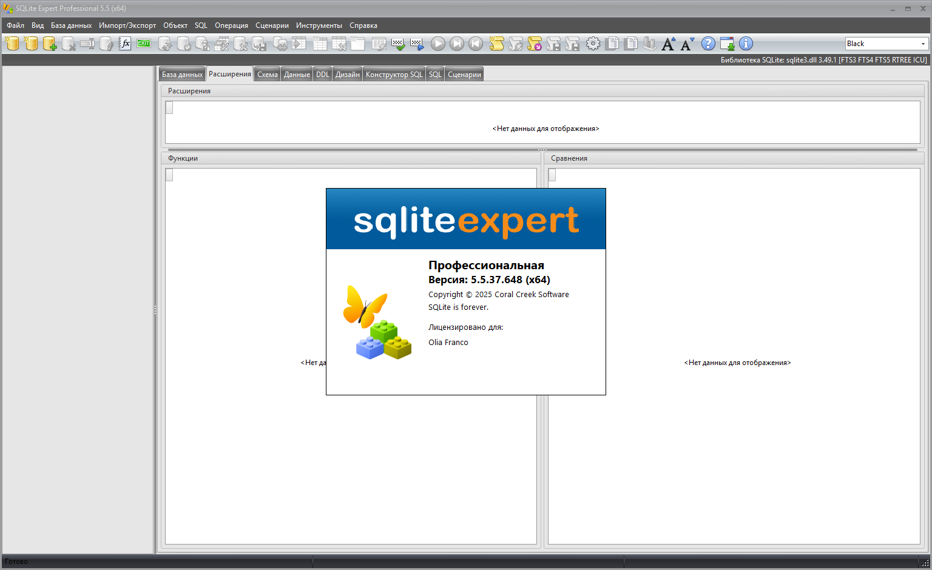The image size is (932, 570).
Task: Click the database checkmark icon
Action: (184, 44)
